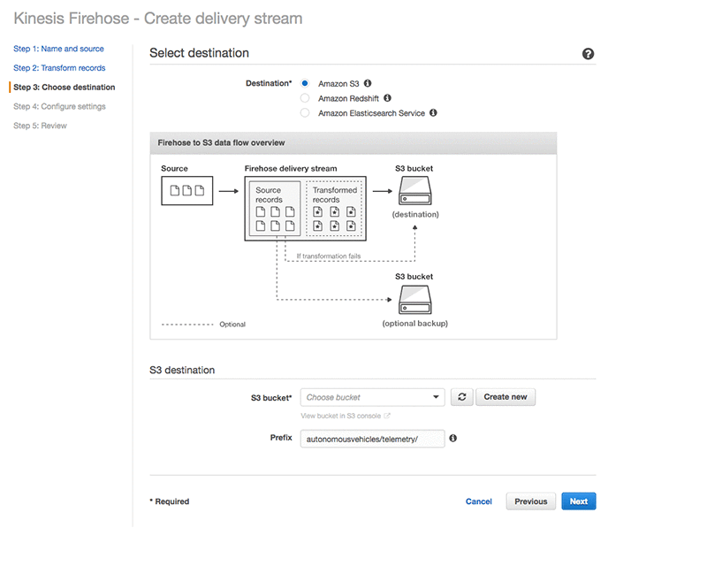The image size is (707, 566).
Task: Go to Step 2: Transform records
Action: 59,68
